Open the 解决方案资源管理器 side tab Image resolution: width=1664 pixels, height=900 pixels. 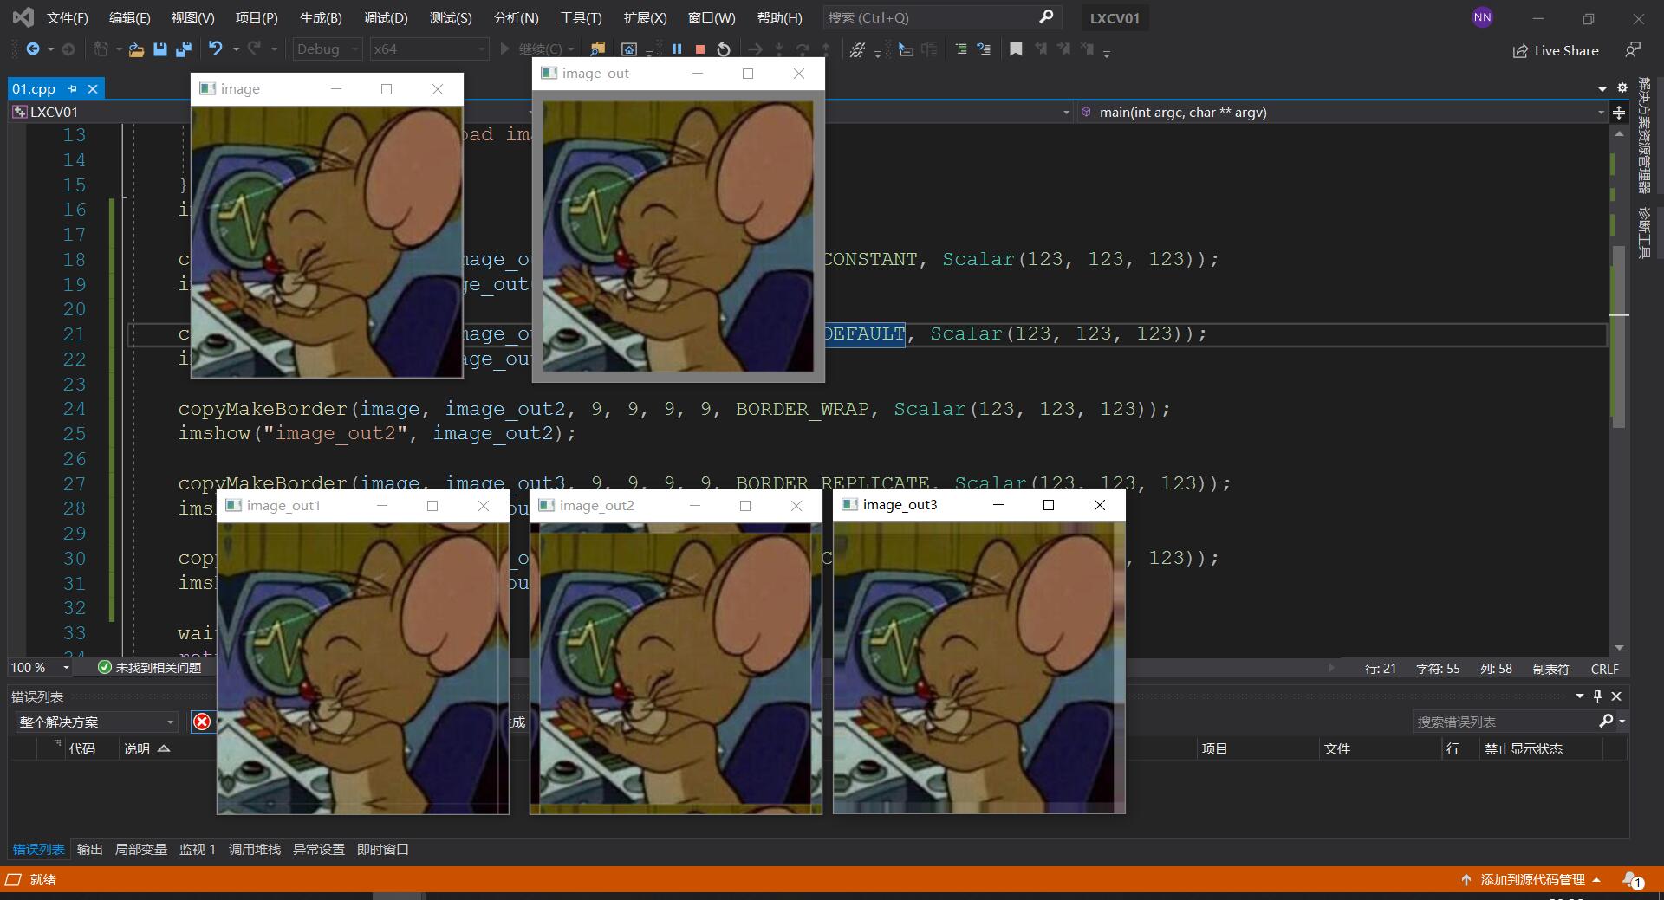1643,136
